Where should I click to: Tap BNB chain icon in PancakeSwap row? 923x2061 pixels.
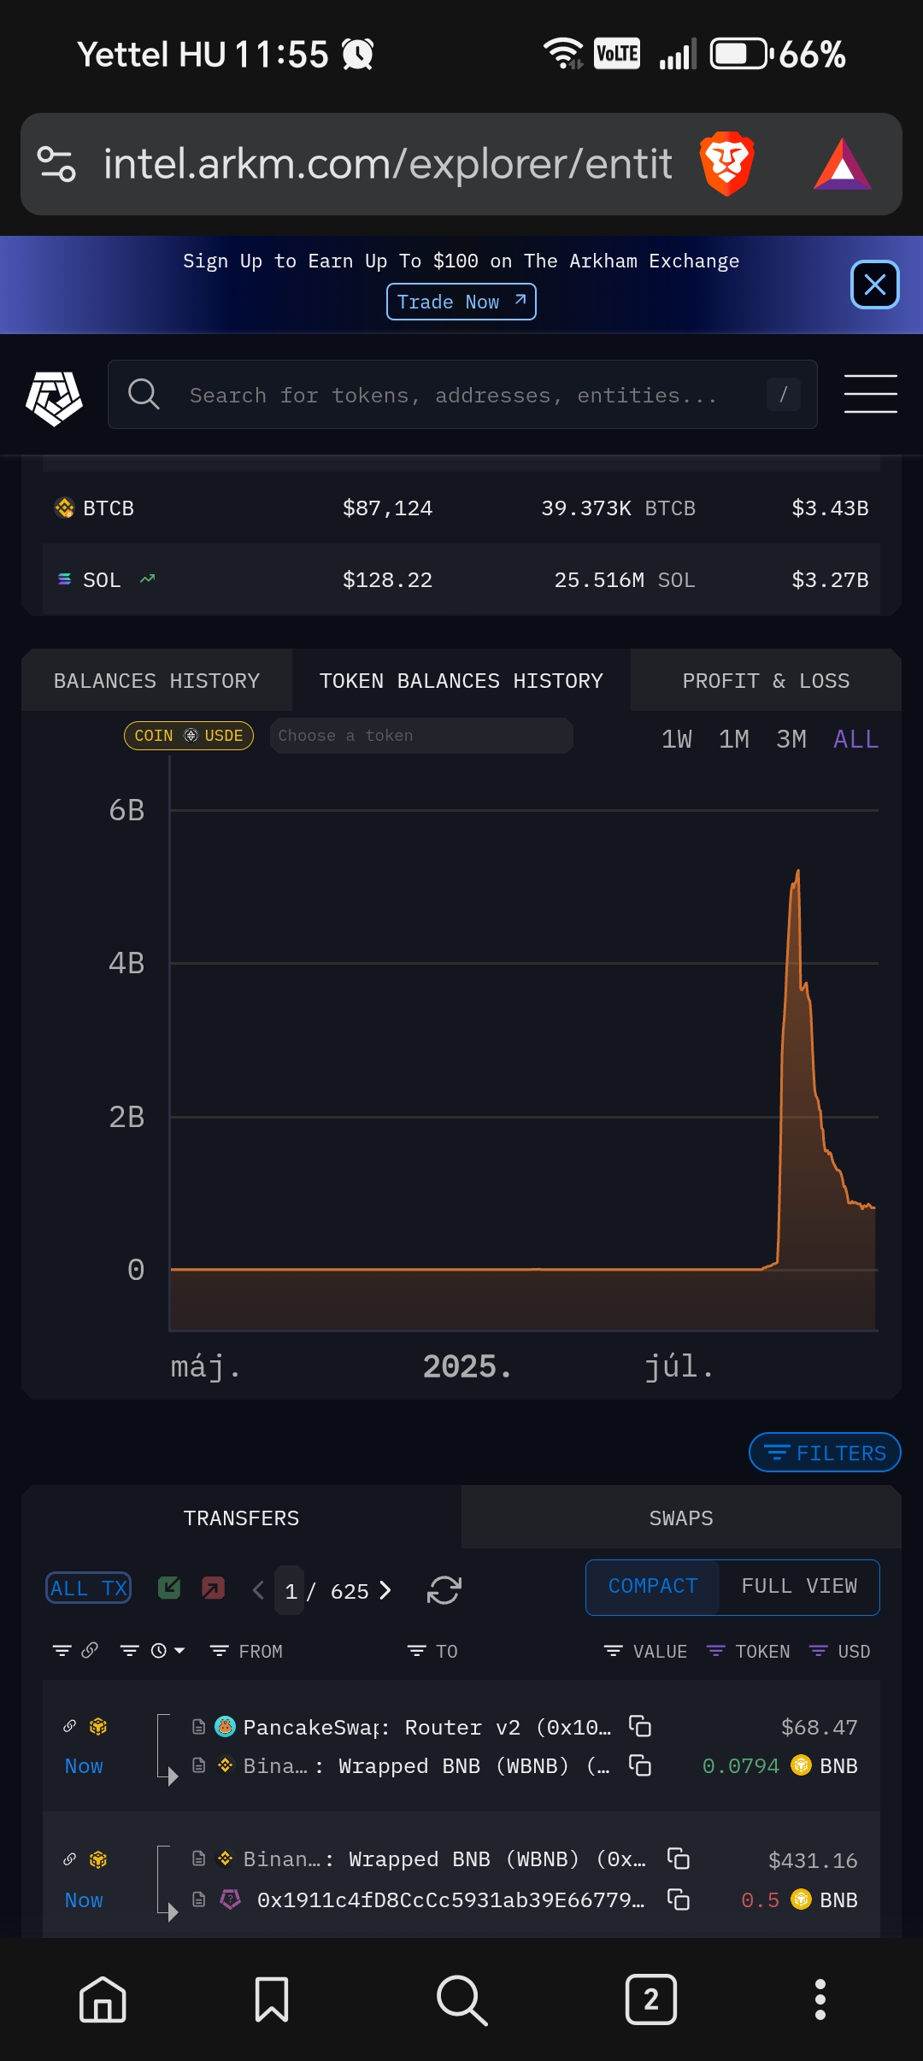[98, 1726]
